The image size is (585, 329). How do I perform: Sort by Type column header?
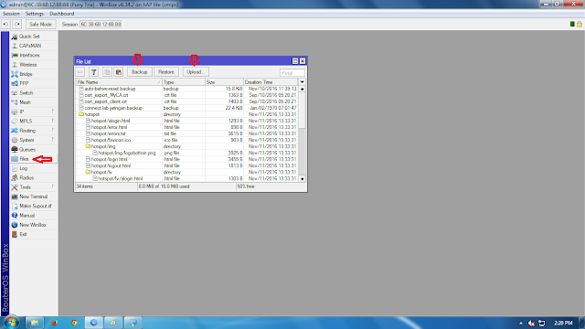point(184,82)
